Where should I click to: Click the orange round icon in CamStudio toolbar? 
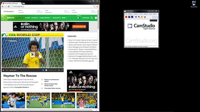pyautogui.click(x=142, y=17)
